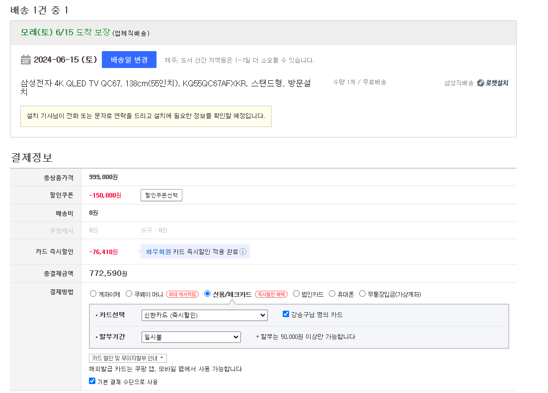548x393 pixels.
Task: Select the 휴대폰 payment option
Action: click(x=332, y=294)
